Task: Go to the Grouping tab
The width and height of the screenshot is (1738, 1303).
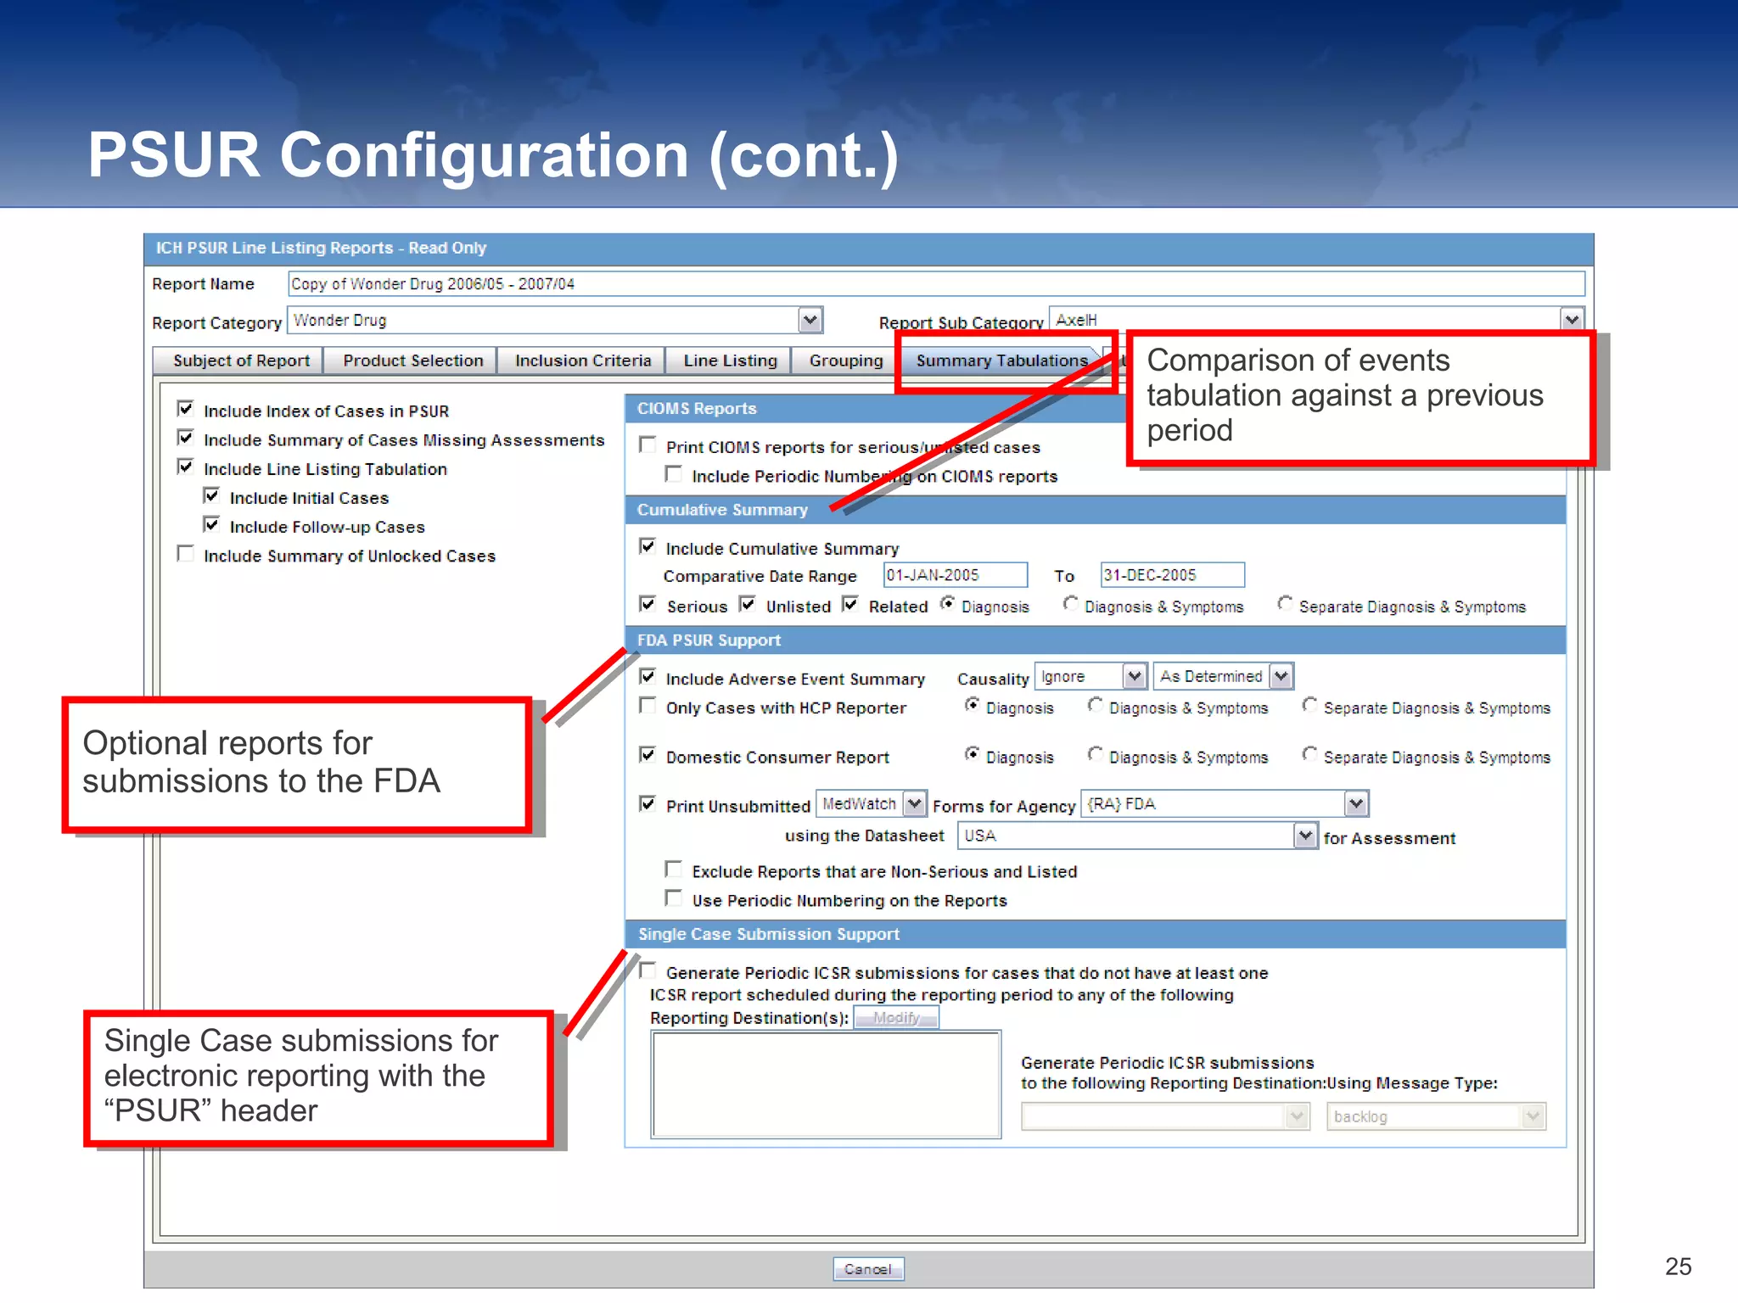Action: (x=845, y=361)
